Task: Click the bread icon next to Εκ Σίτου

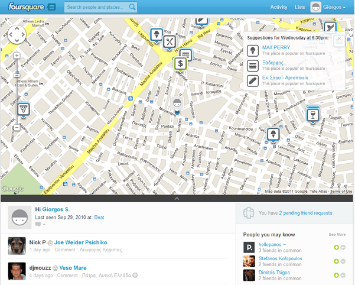Action: click(253, 80)
